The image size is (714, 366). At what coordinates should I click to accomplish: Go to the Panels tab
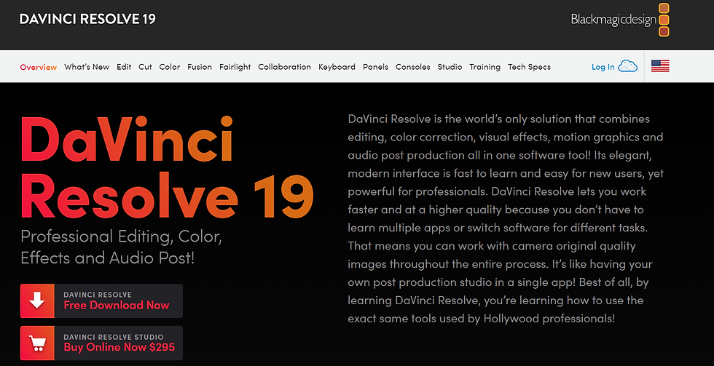coord(376,67)
